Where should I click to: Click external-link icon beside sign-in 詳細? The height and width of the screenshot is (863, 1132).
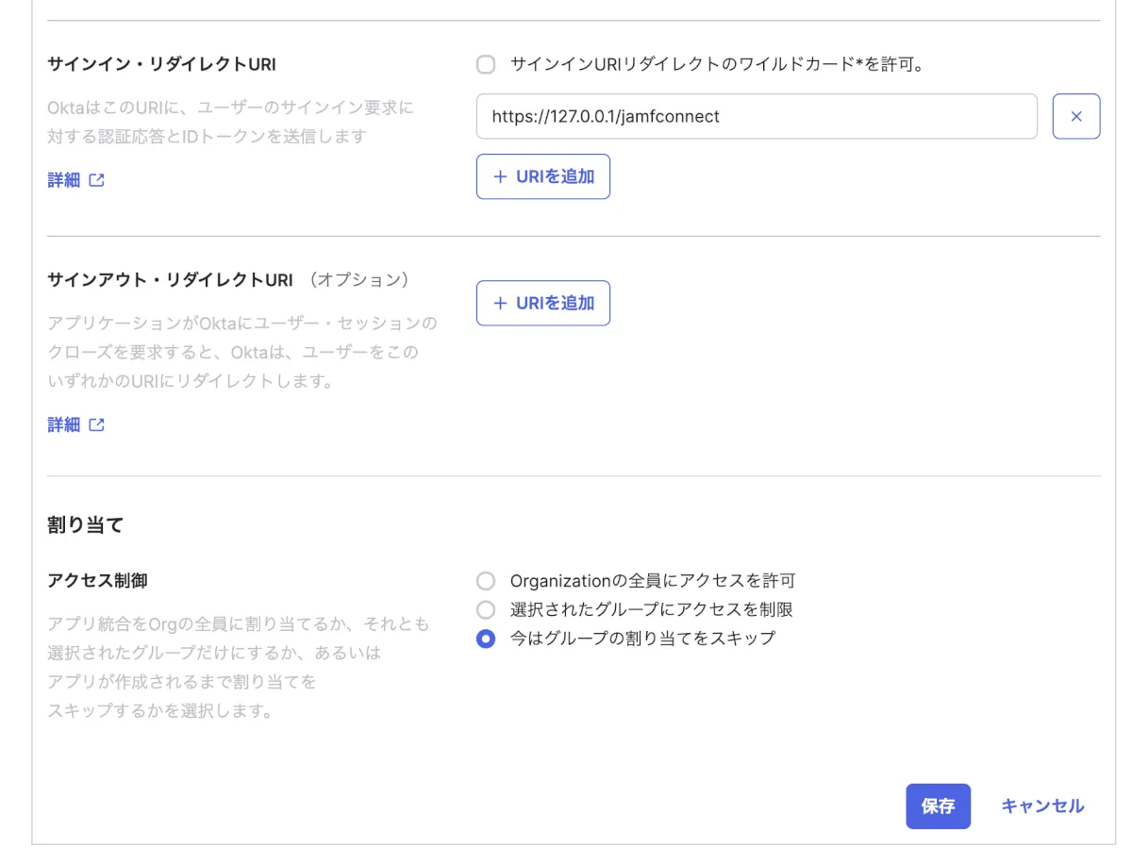coord(96,180)
